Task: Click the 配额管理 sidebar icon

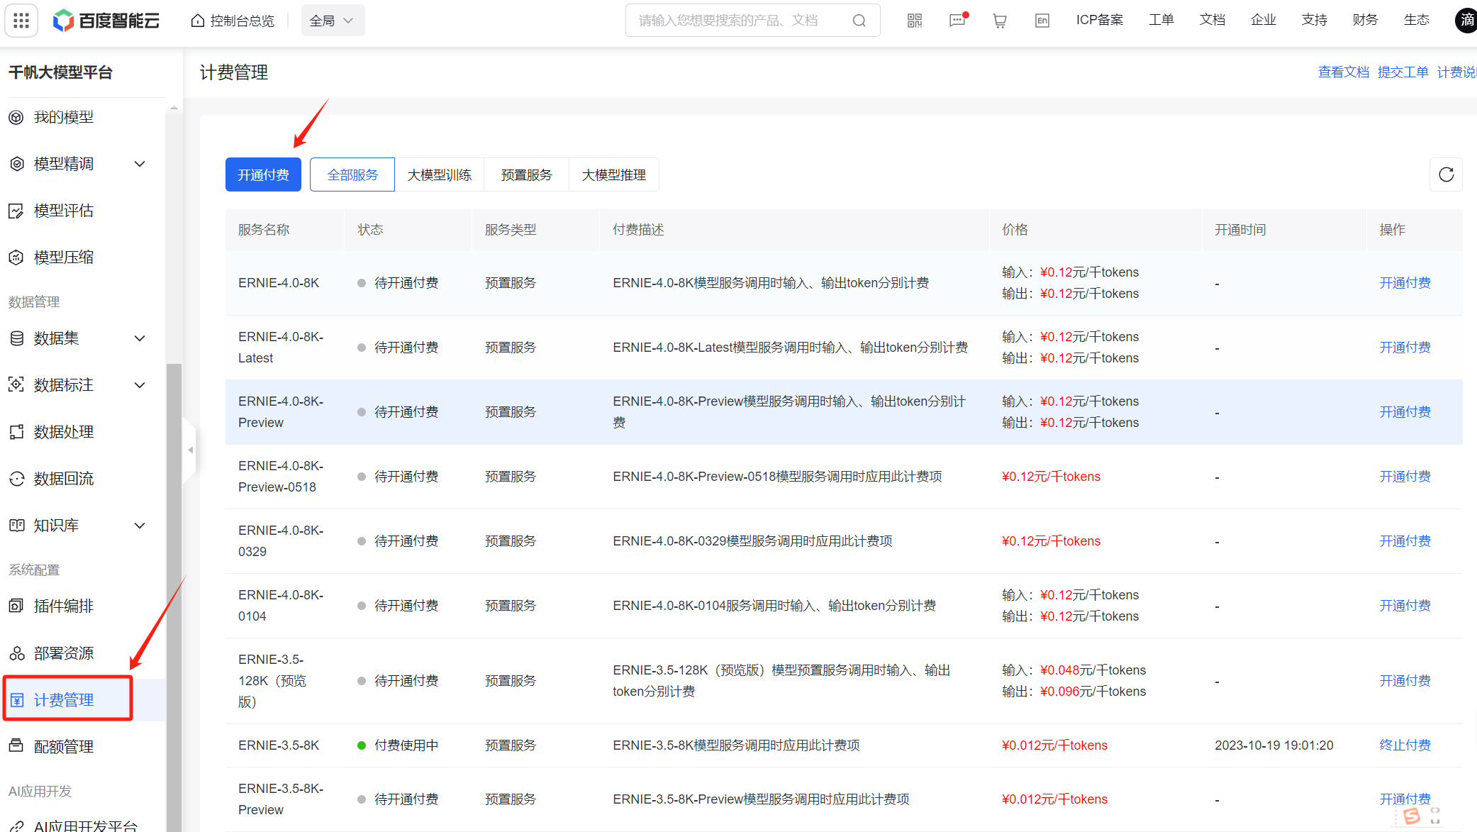Action: coord(16,746)
